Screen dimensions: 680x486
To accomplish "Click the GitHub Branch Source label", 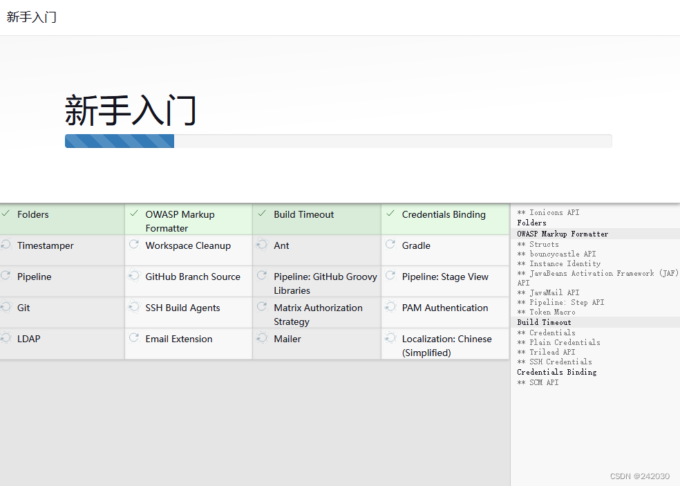I will pyautogui.click(x=193, y=277).
